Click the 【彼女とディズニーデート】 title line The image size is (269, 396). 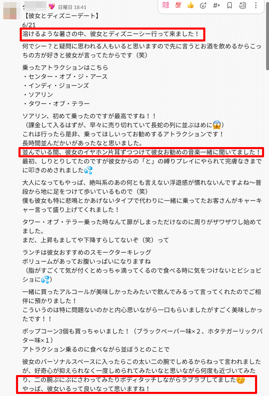click(x=62, y=16)
